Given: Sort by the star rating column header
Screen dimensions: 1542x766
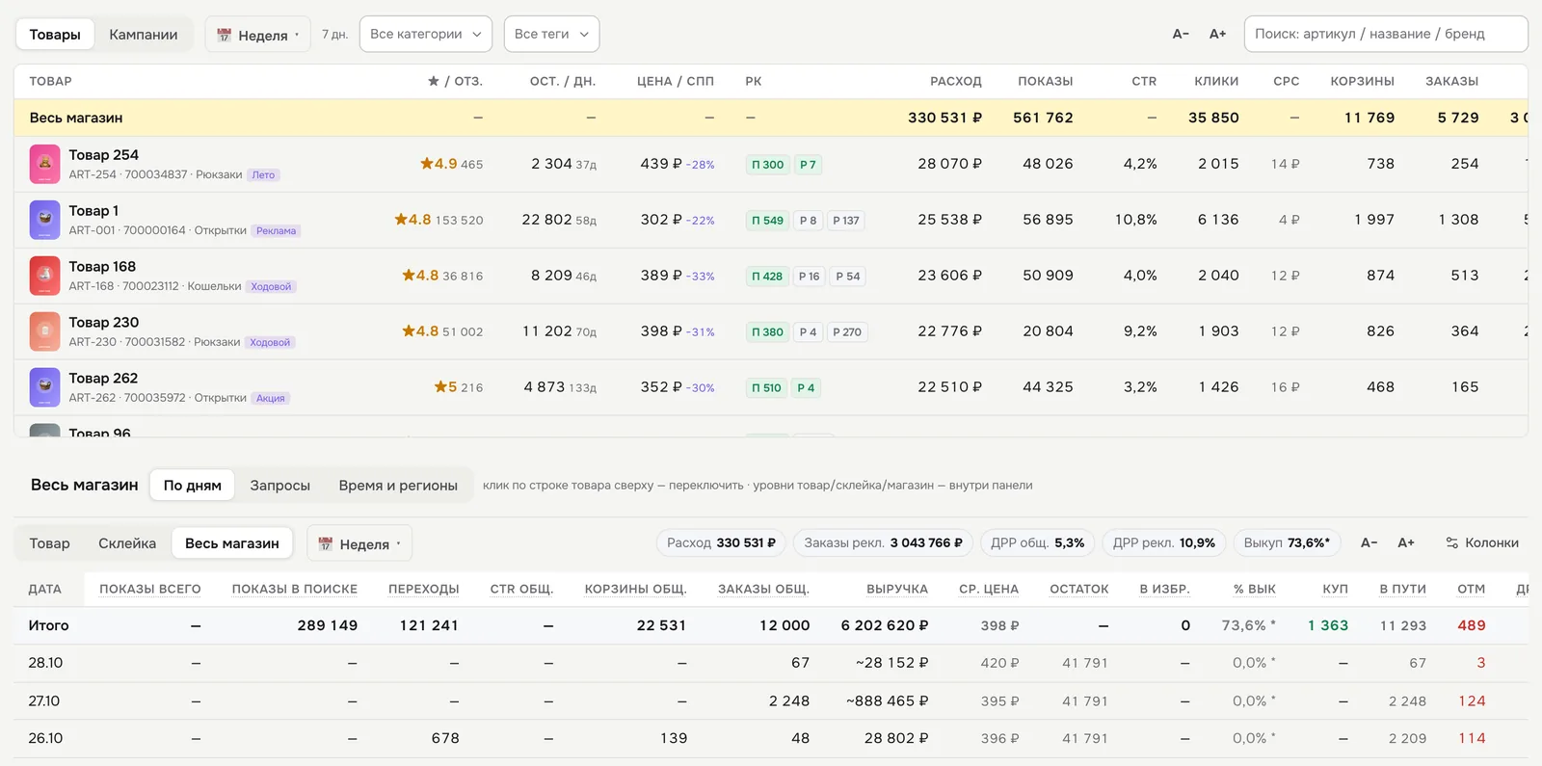Looking at the screenshot, I should 455,81.
